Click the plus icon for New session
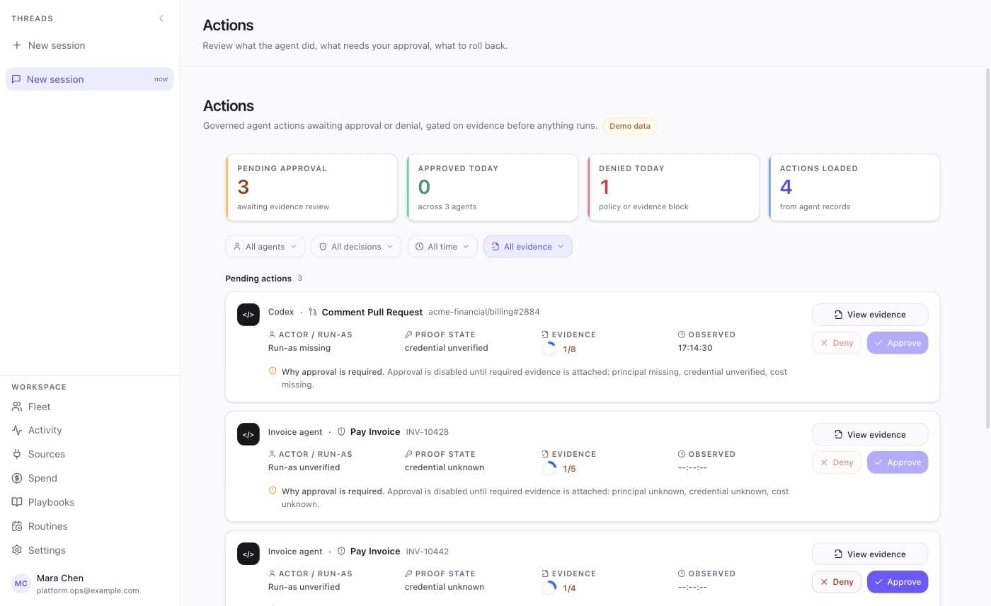991x606 pixels. 17,45
